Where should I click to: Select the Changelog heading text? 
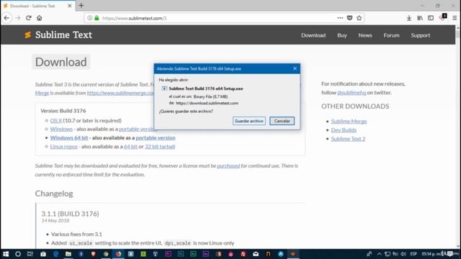tap(54, 194)
